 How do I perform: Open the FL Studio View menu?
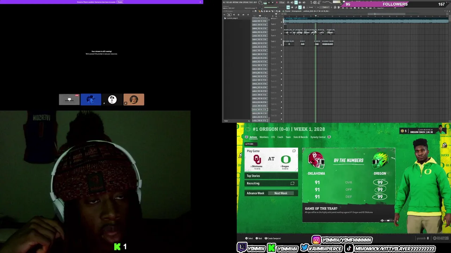pos(241,2)
